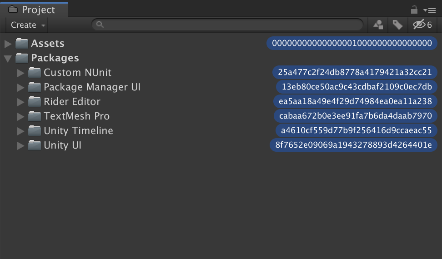Toggle the panel lock icon
442x259 pixels.
pyautogui.click(x=414, y=10)
